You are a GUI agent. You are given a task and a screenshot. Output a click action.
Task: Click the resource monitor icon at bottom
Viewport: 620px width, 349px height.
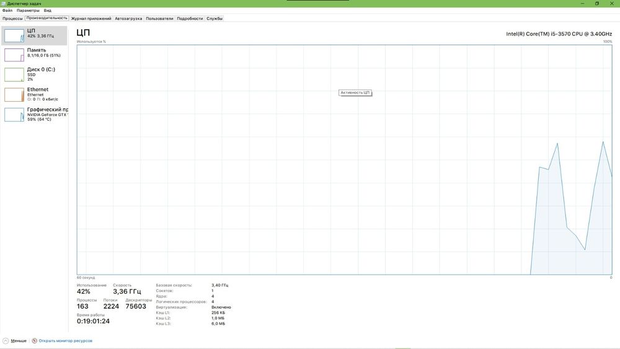[34, 341]
